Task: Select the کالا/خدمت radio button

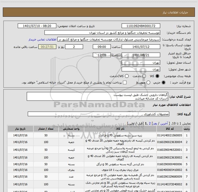Action: (x=127, y=76)
